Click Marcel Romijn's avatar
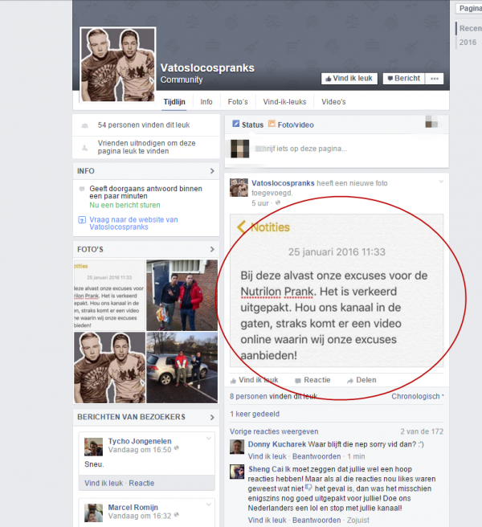The image size is (482, 527). [x=93, y=513]
